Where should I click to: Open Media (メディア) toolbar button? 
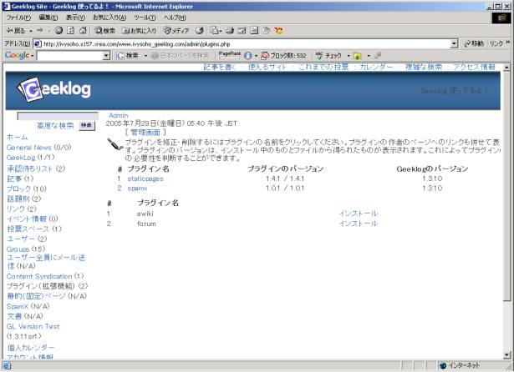tap(176, 31)
